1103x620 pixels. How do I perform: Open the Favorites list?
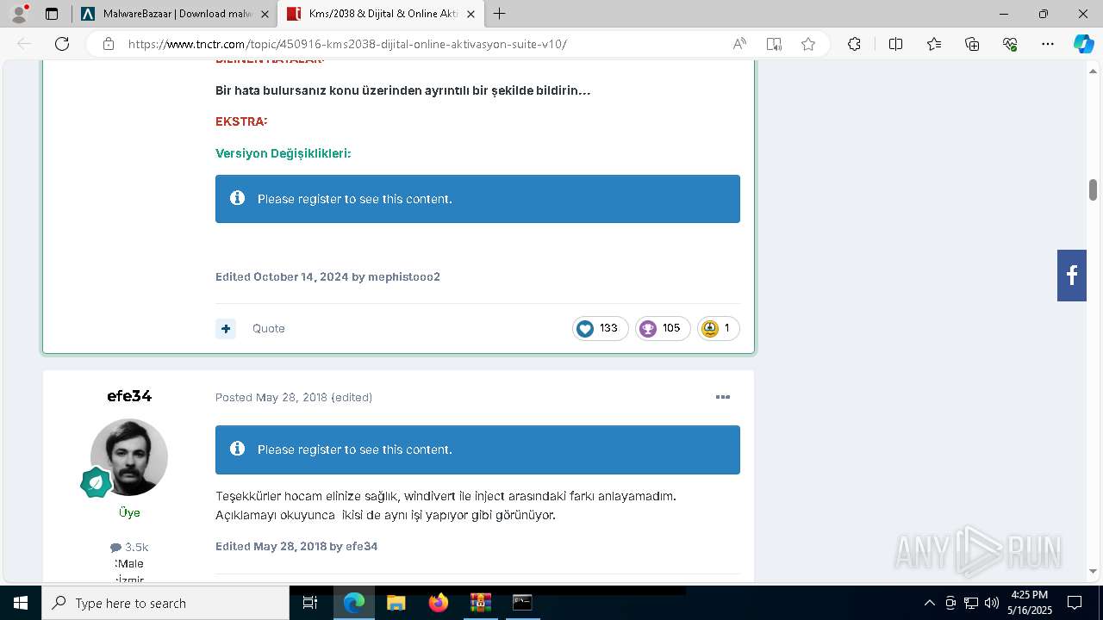pyautogui.click(x=934, y=44)
